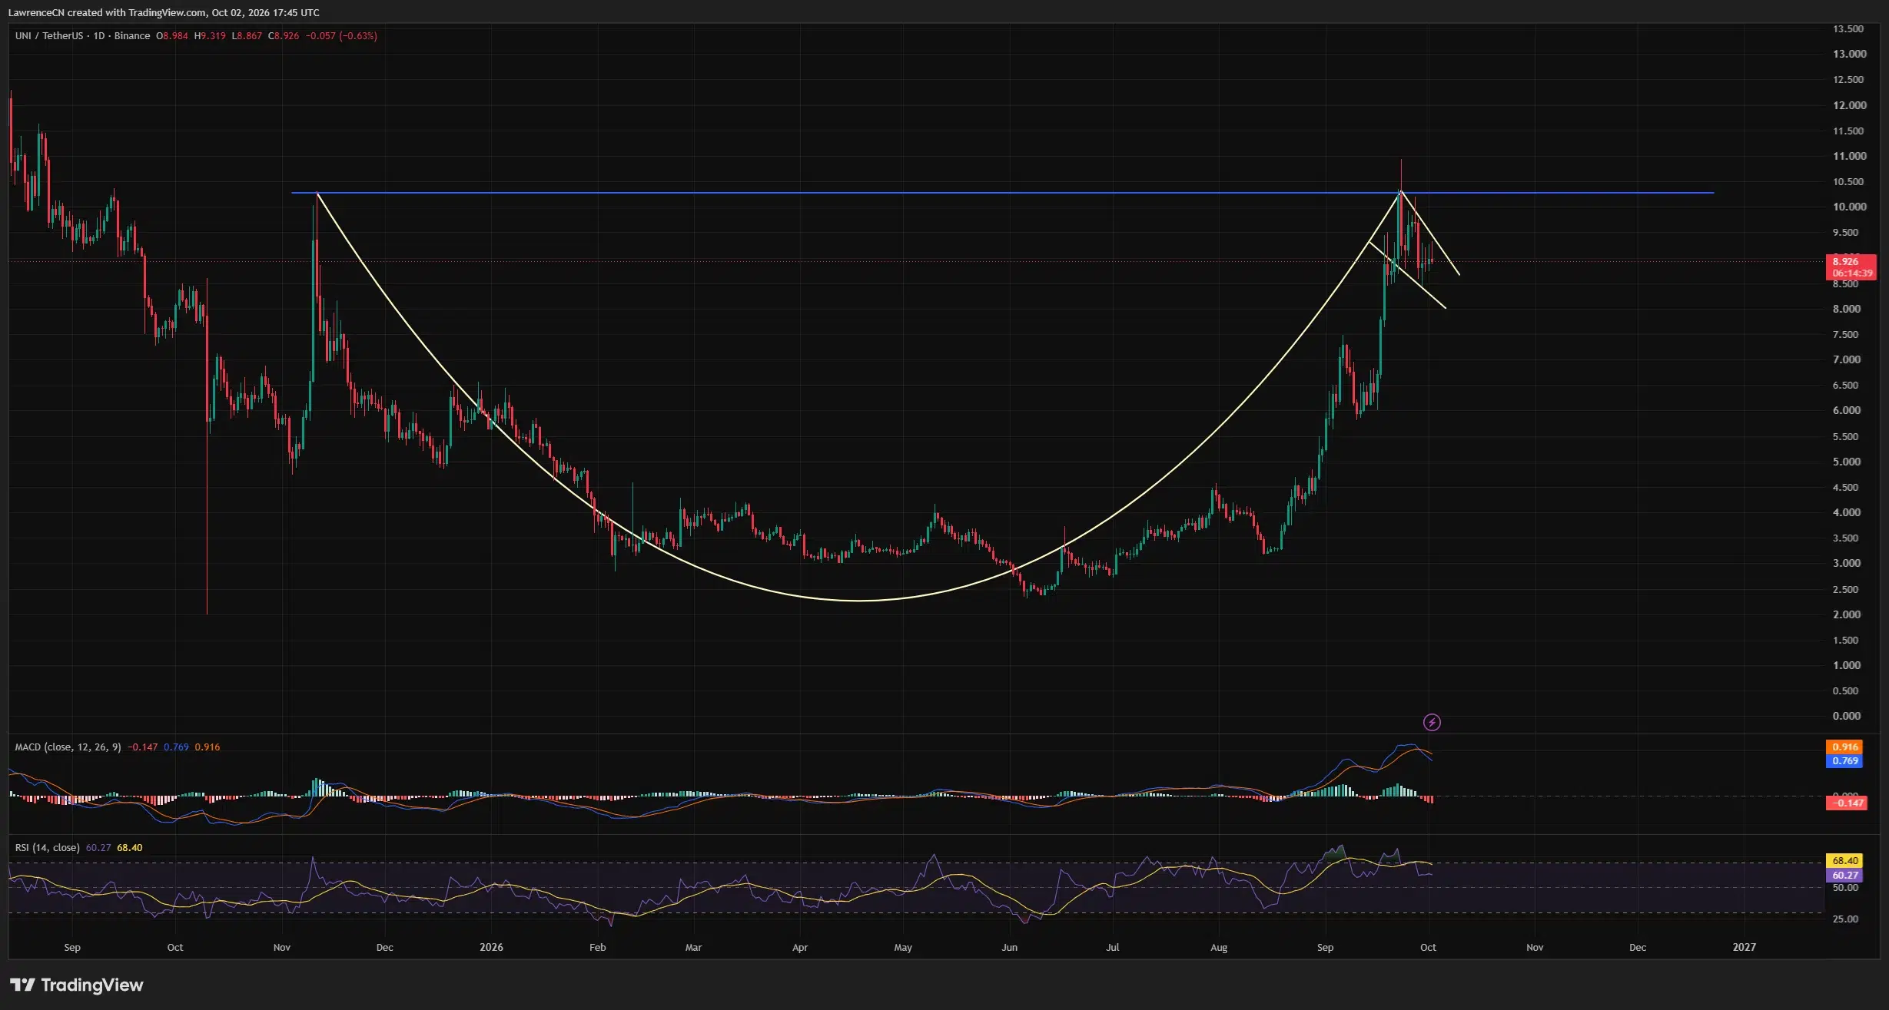Click the RSI (14, close) indicator label
This screenshot has height=1010, width=1889.
point(47,847)
